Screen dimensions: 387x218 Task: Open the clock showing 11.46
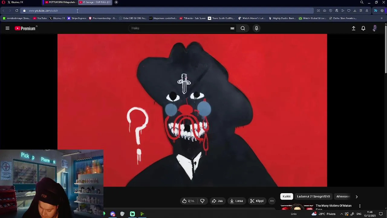click(x=369, y=214)
